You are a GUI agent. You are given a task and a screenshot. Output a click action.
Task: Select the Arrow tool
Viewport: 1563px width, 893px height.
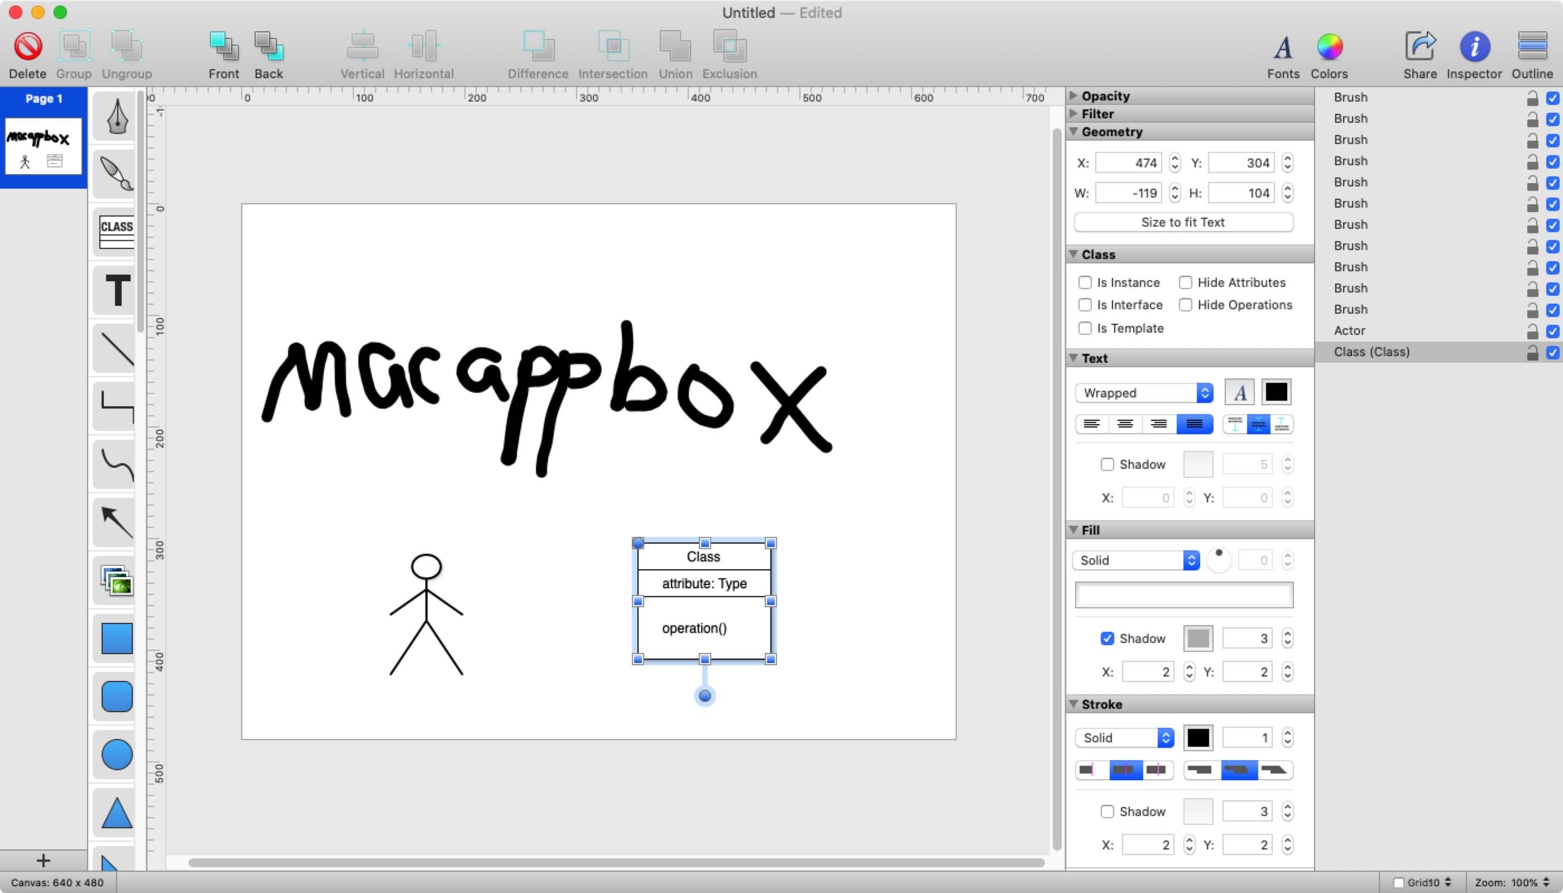(x=116, y=522)
